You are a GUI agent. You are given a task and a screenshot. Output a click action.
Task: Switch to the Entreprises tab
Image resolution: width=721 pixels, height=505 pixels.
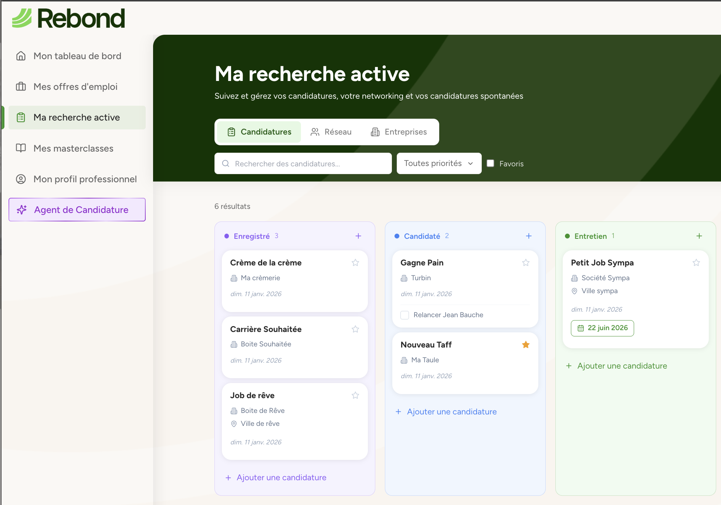[399, 132]
